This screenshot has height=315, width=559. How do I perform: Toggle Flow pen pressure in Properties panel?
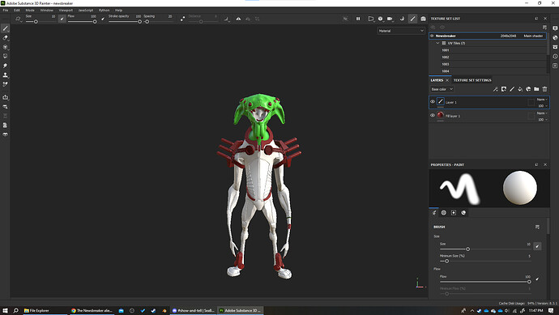pyautogui.click(x=537, y=279)
